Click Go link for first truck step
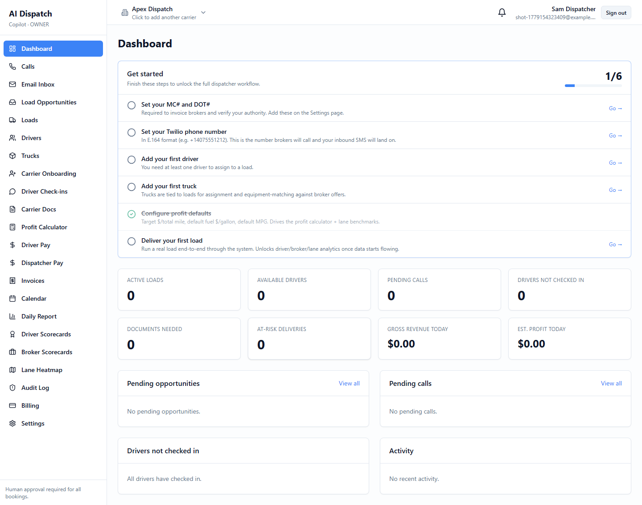The width and height of the screenshot is (642, 505). 615,190
